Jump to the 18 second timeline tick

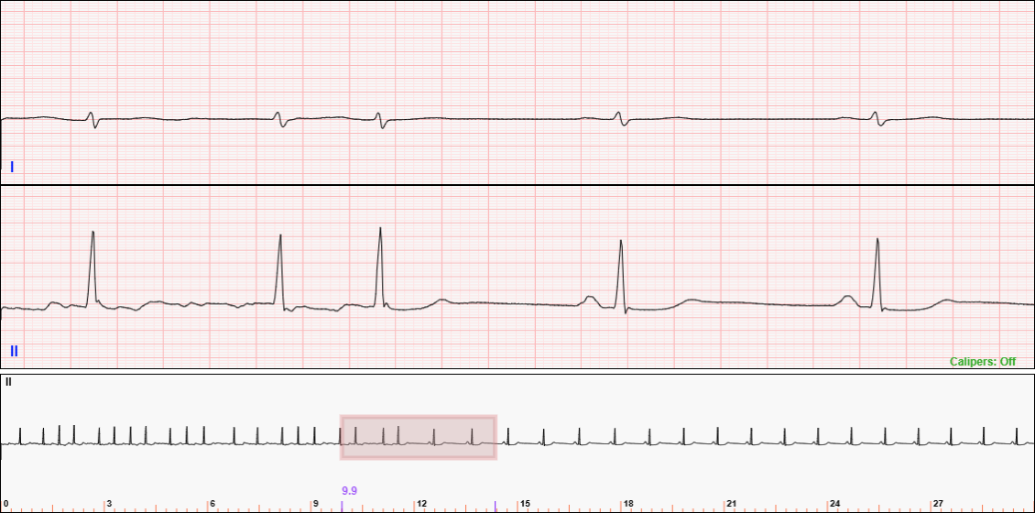pyautogui.click(x=628, y=504)
